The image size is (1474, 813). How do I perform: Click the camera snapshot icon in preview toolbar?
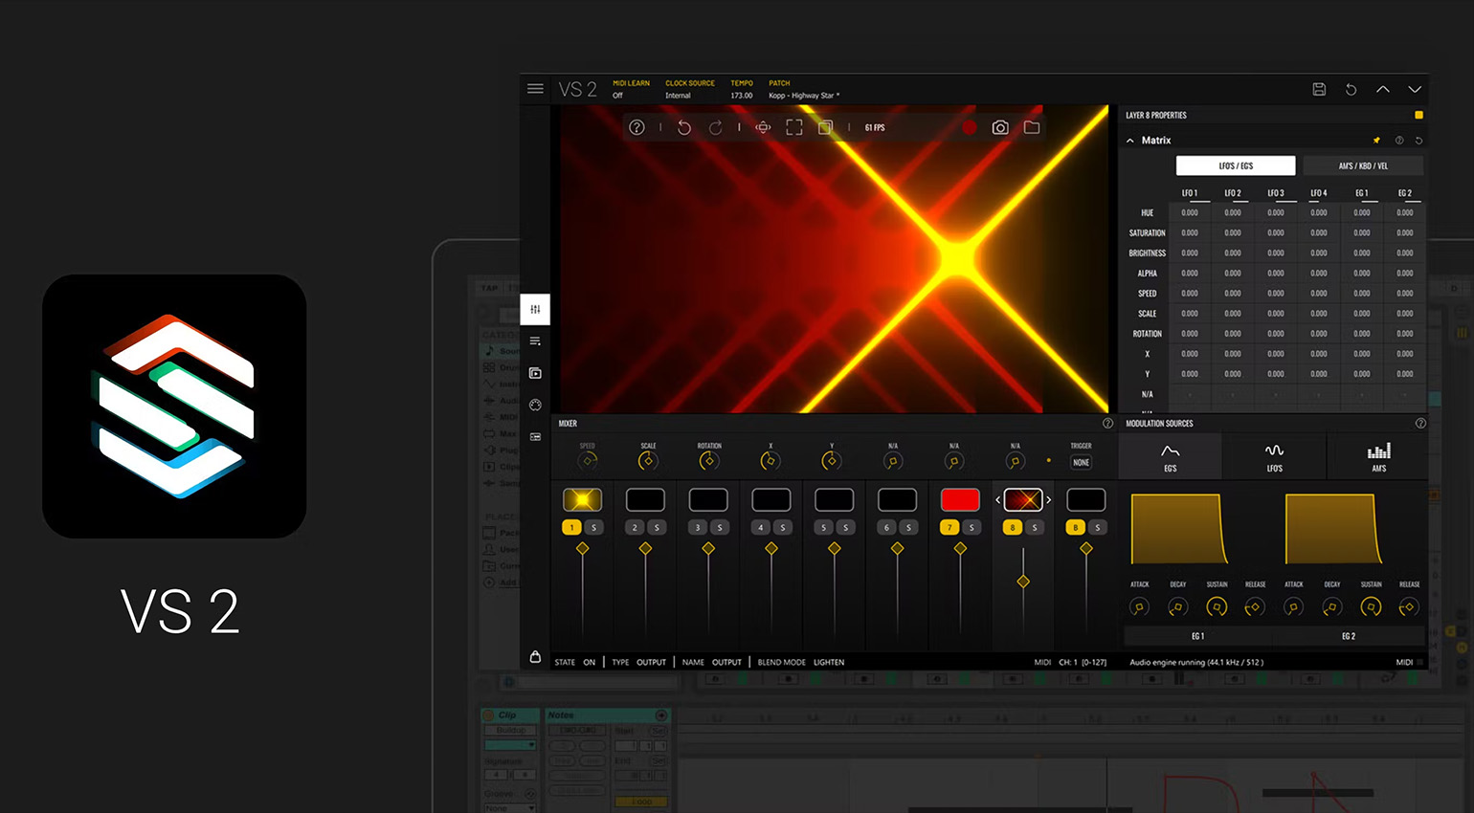[1000, 127]
